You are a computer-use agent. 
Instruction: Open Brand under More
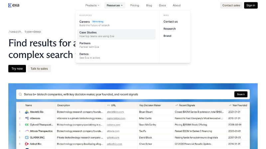pos(167,36)
